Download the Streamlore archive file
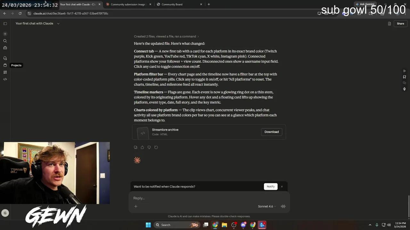Viewport: 410px width, 230px height. click(272, 132)
